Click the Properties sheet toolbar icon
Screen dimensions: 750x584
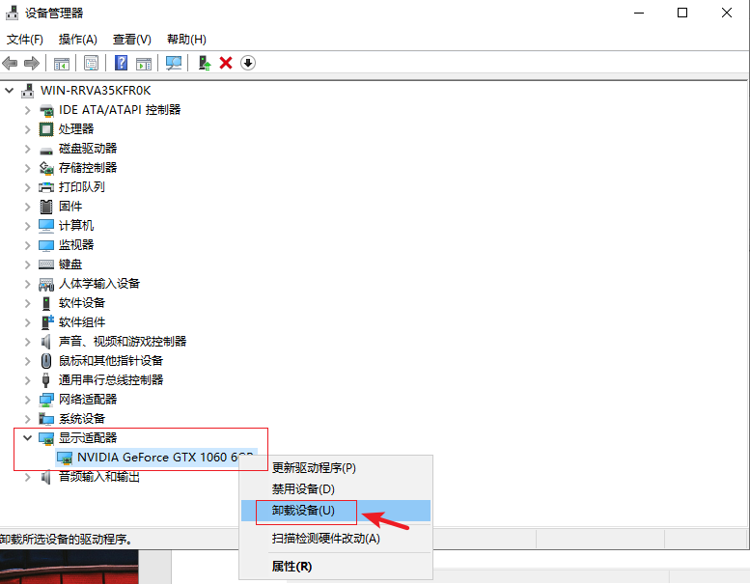[91, 63]
